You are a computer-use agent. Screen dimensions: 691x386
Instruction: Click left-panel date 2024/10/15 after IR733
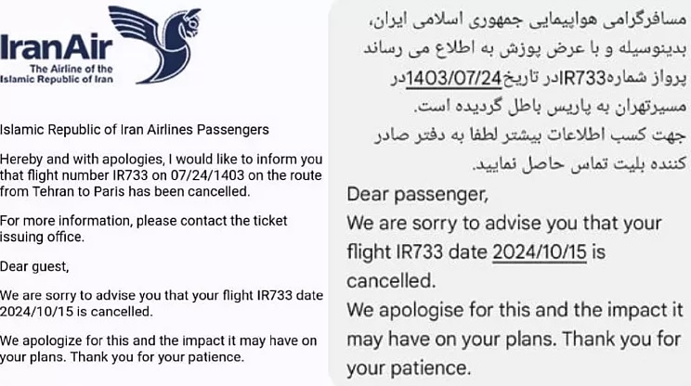[37, 311]
